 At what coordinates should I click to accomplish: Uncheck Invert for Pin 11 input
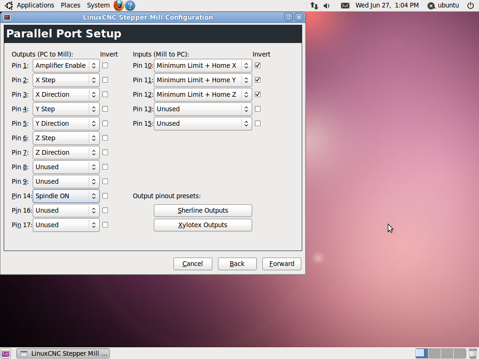258,80
